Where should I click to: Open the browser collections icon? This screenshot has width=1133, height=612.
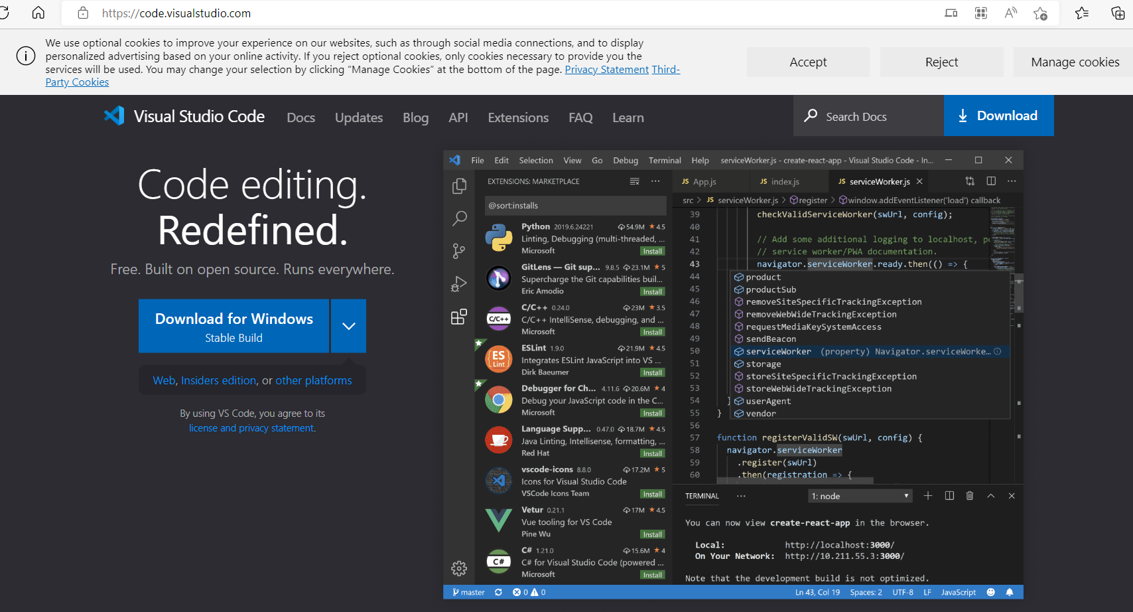(1118, 13)
